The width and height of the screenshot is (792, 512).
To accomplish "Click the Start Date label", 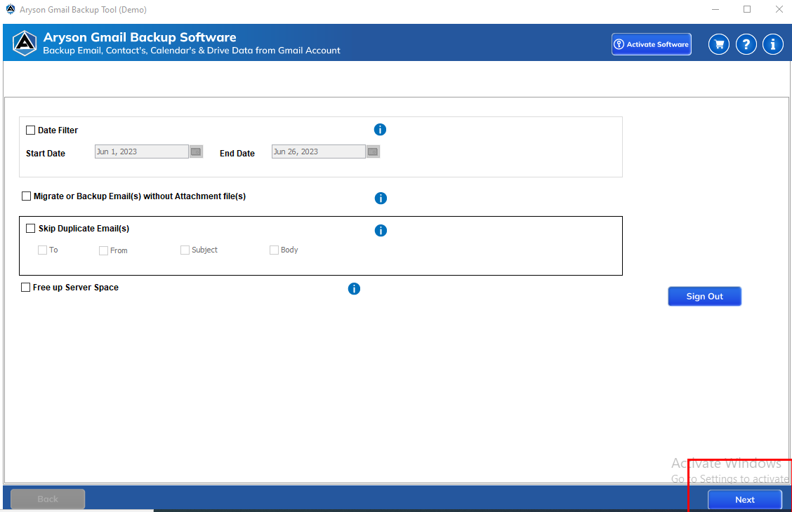I will click(46, 154).
